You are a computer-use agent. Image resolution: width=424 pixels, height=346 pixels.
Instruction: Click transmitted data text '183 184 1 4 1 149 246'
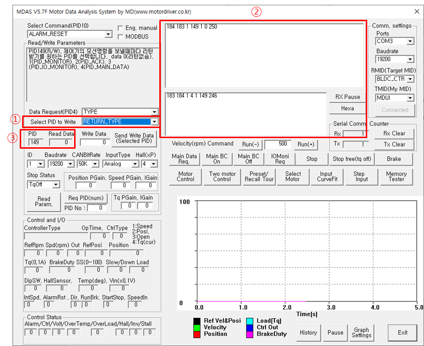(192, 96)
